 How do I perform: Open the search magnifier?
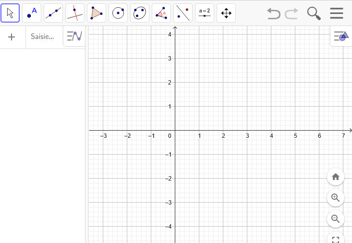[314, 13]
